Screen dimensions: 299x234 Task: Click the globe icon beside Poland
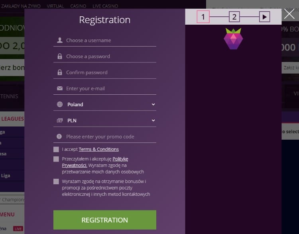click(x=60, y=105)
